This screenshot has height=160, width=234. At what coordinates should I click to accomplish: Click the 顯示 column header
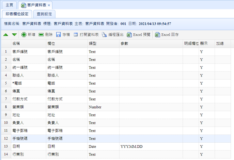click(207, 44)
